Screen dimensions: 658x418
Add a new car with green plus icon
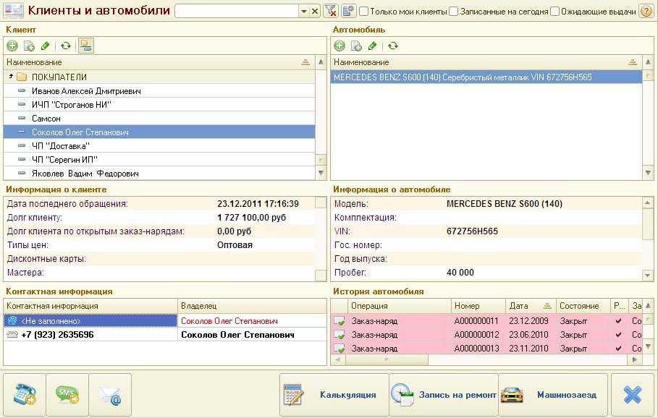click(x=339, y=46)
